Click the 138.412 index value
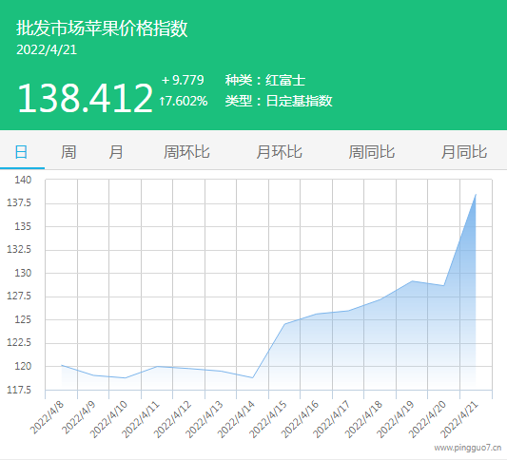This screenshot has width=507, height=460. [85, 98]
